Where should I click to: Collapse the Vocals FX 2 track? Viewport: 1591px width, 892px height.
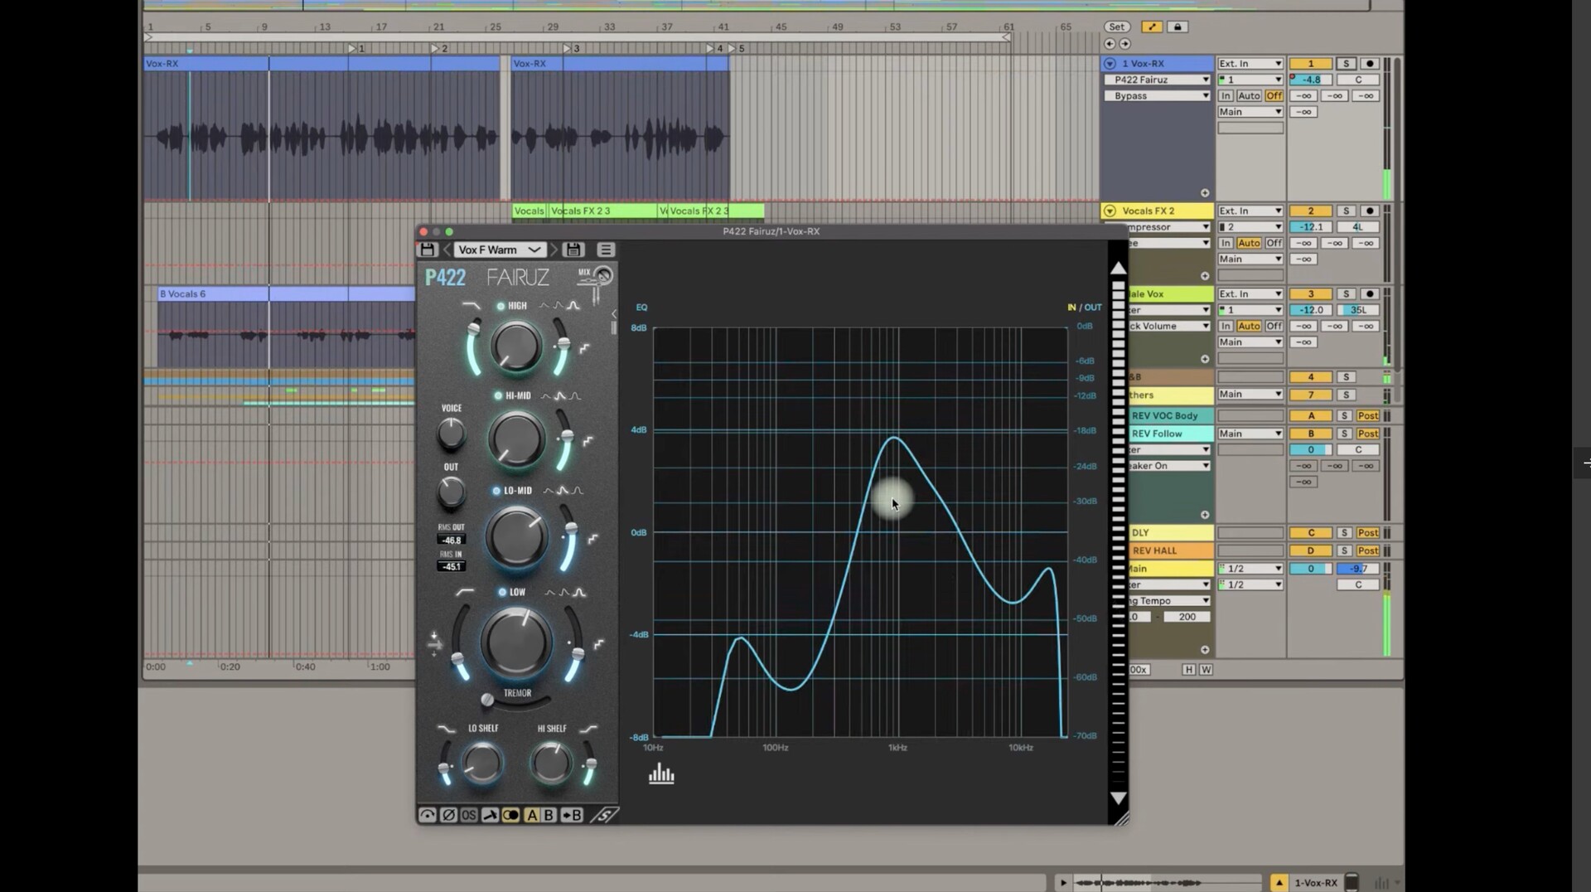pyautogui.click(x=1110, y=211)
